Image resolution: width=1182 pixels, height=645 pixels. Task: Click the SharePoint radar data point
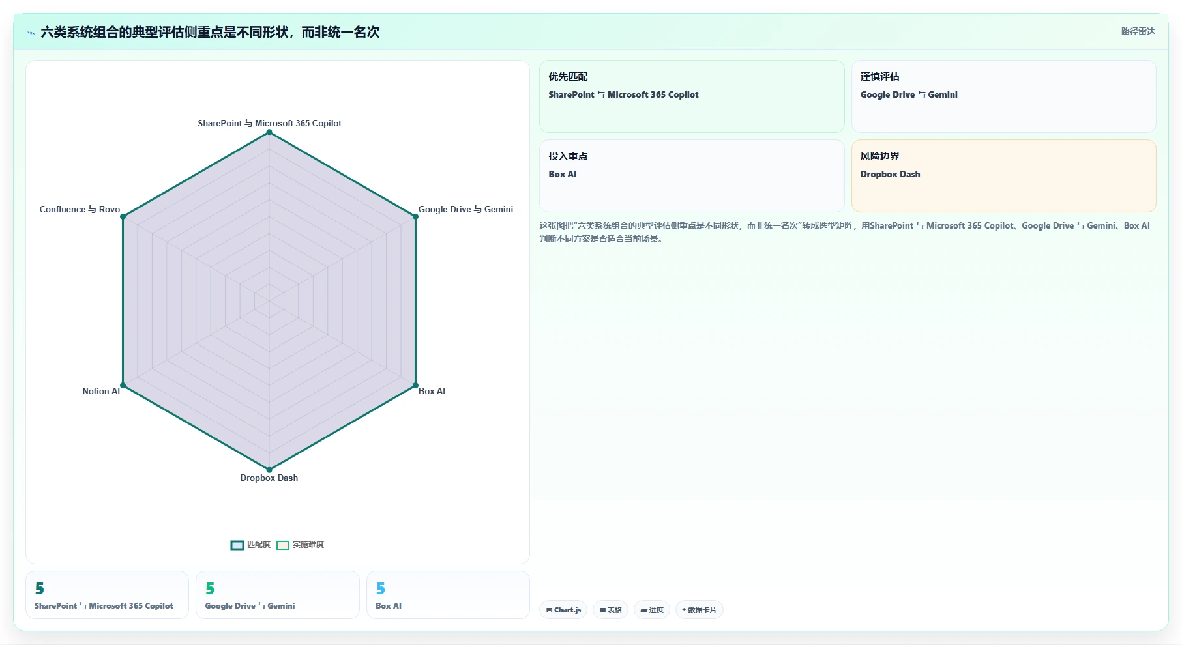[269, 132]
